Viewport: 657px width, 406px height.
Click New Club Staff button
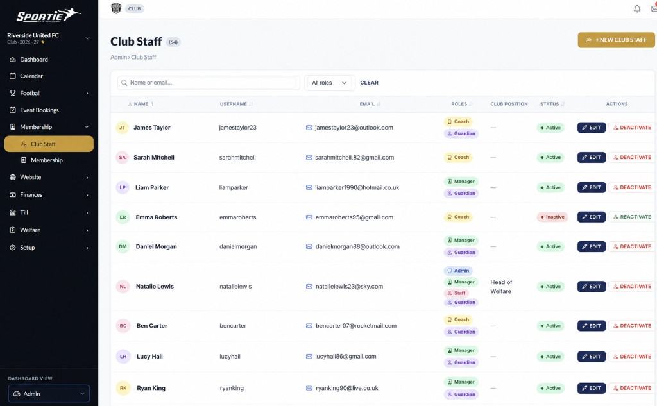616,40
